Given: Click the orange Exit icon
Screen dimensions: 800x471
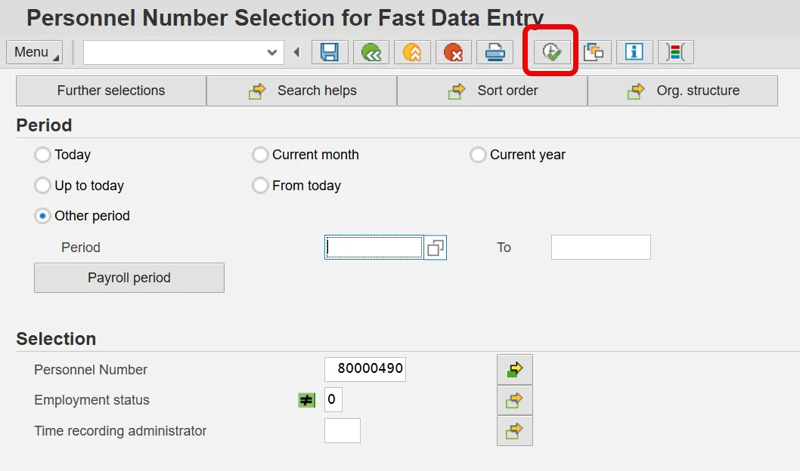Looking at the screenshot, I should point(412,52).
